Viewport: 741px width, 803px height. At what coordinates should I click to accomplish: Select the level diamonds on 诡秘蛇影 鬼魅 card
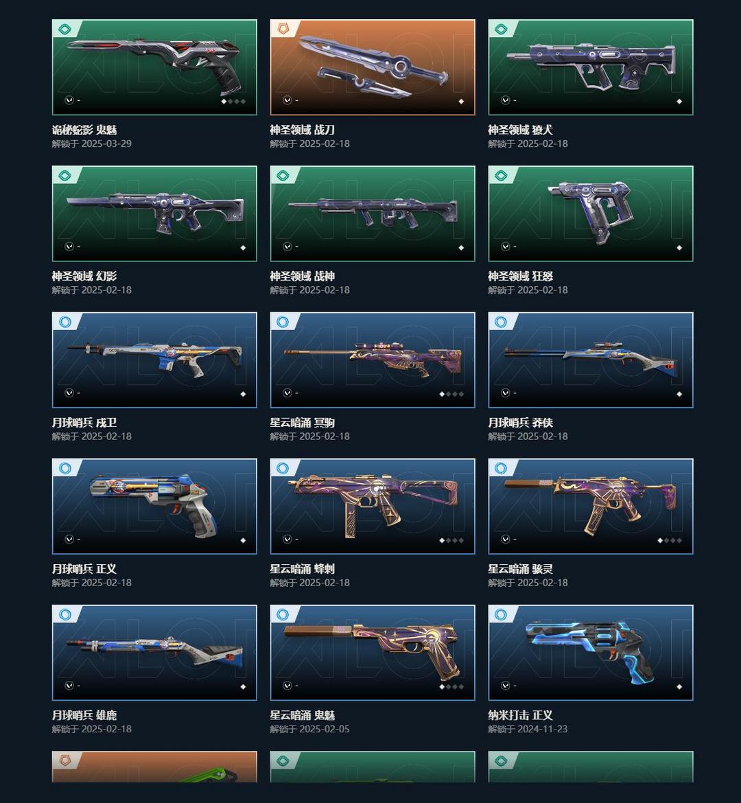pyautogui.click(x=233, y=102)
